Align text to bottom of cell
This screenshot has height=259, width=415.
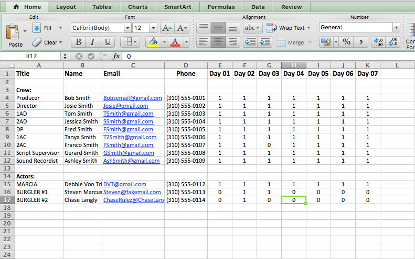click(x=232, y=27)
